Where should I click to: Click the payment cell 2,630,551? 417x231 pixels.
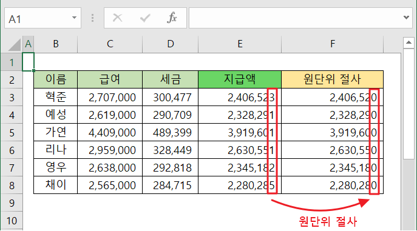click(x=240, y=150)
